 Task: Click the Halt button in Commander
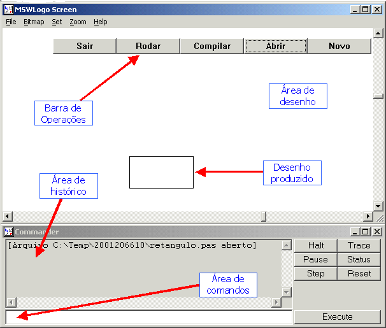[316, 246]
